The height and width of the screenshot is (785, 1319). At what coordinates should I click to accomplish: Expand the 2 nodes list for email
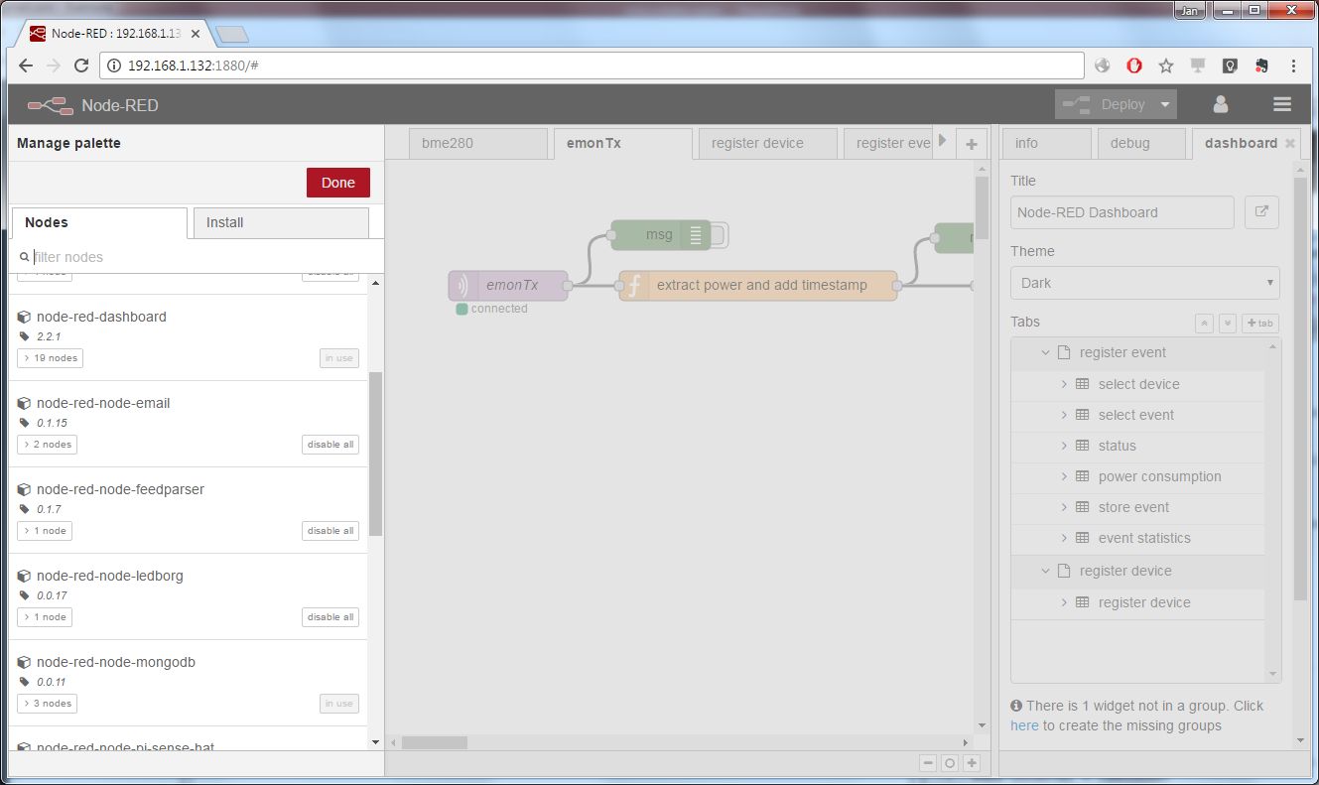tap(47, 445)
